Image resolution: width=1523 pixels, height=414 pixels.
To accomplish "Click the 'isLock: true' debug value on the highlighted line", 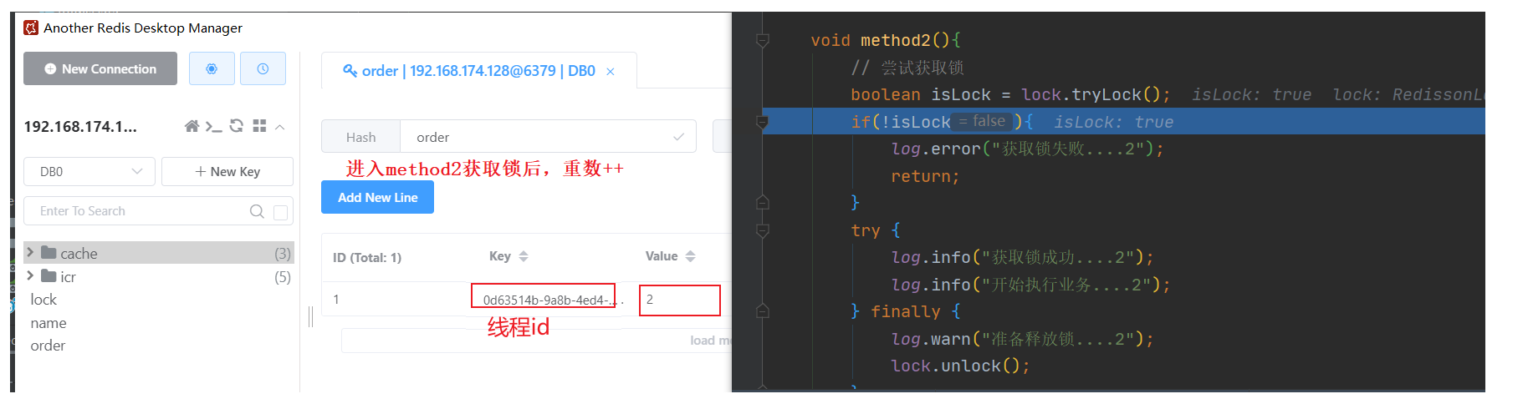I will click(1113, 122).
